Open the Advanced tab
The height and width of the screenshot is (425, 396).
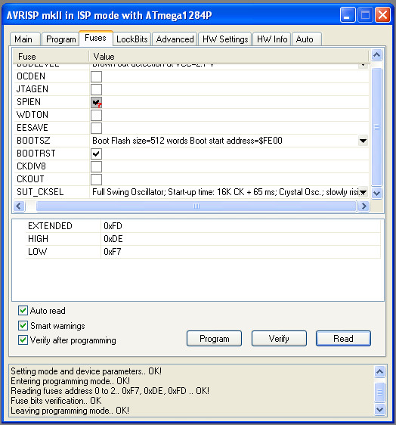click(175, 39)
